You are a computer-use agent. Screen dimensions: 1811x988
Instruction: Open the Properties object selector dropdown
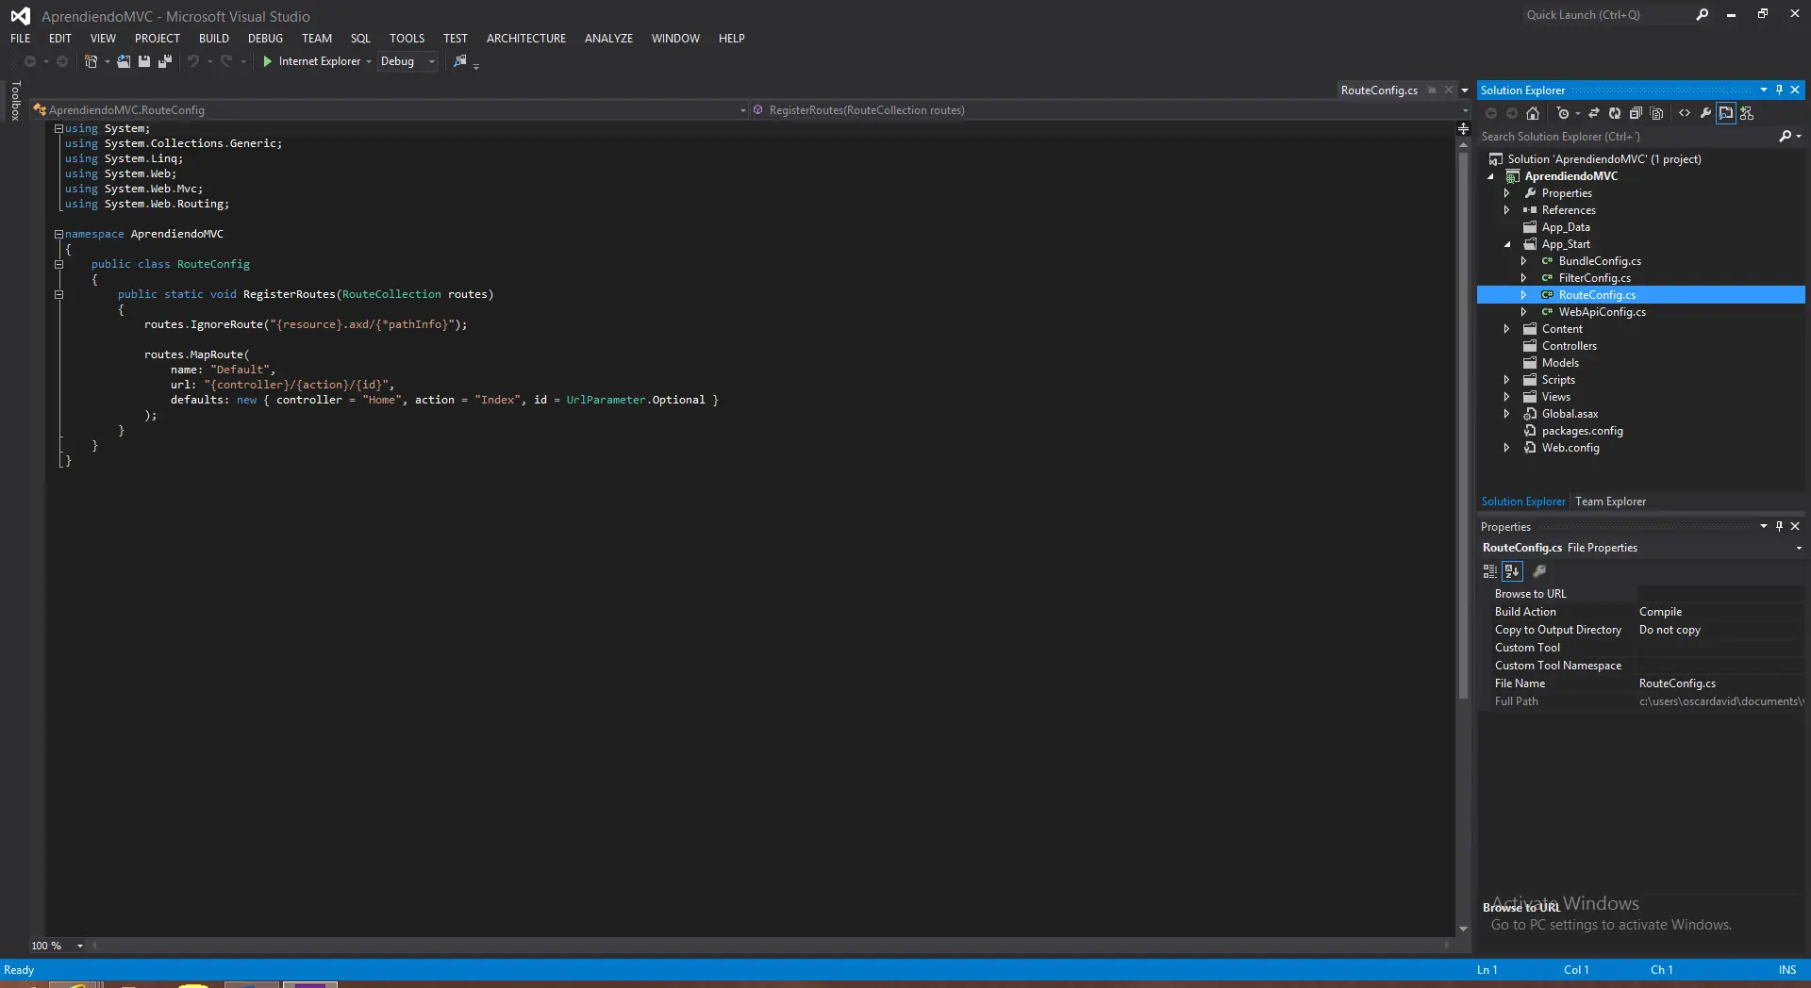[1798, 548]
